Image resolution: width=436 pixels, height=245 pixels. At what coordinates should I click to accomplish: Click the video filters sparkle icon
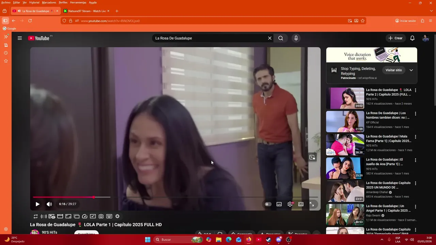pos(93,216)
